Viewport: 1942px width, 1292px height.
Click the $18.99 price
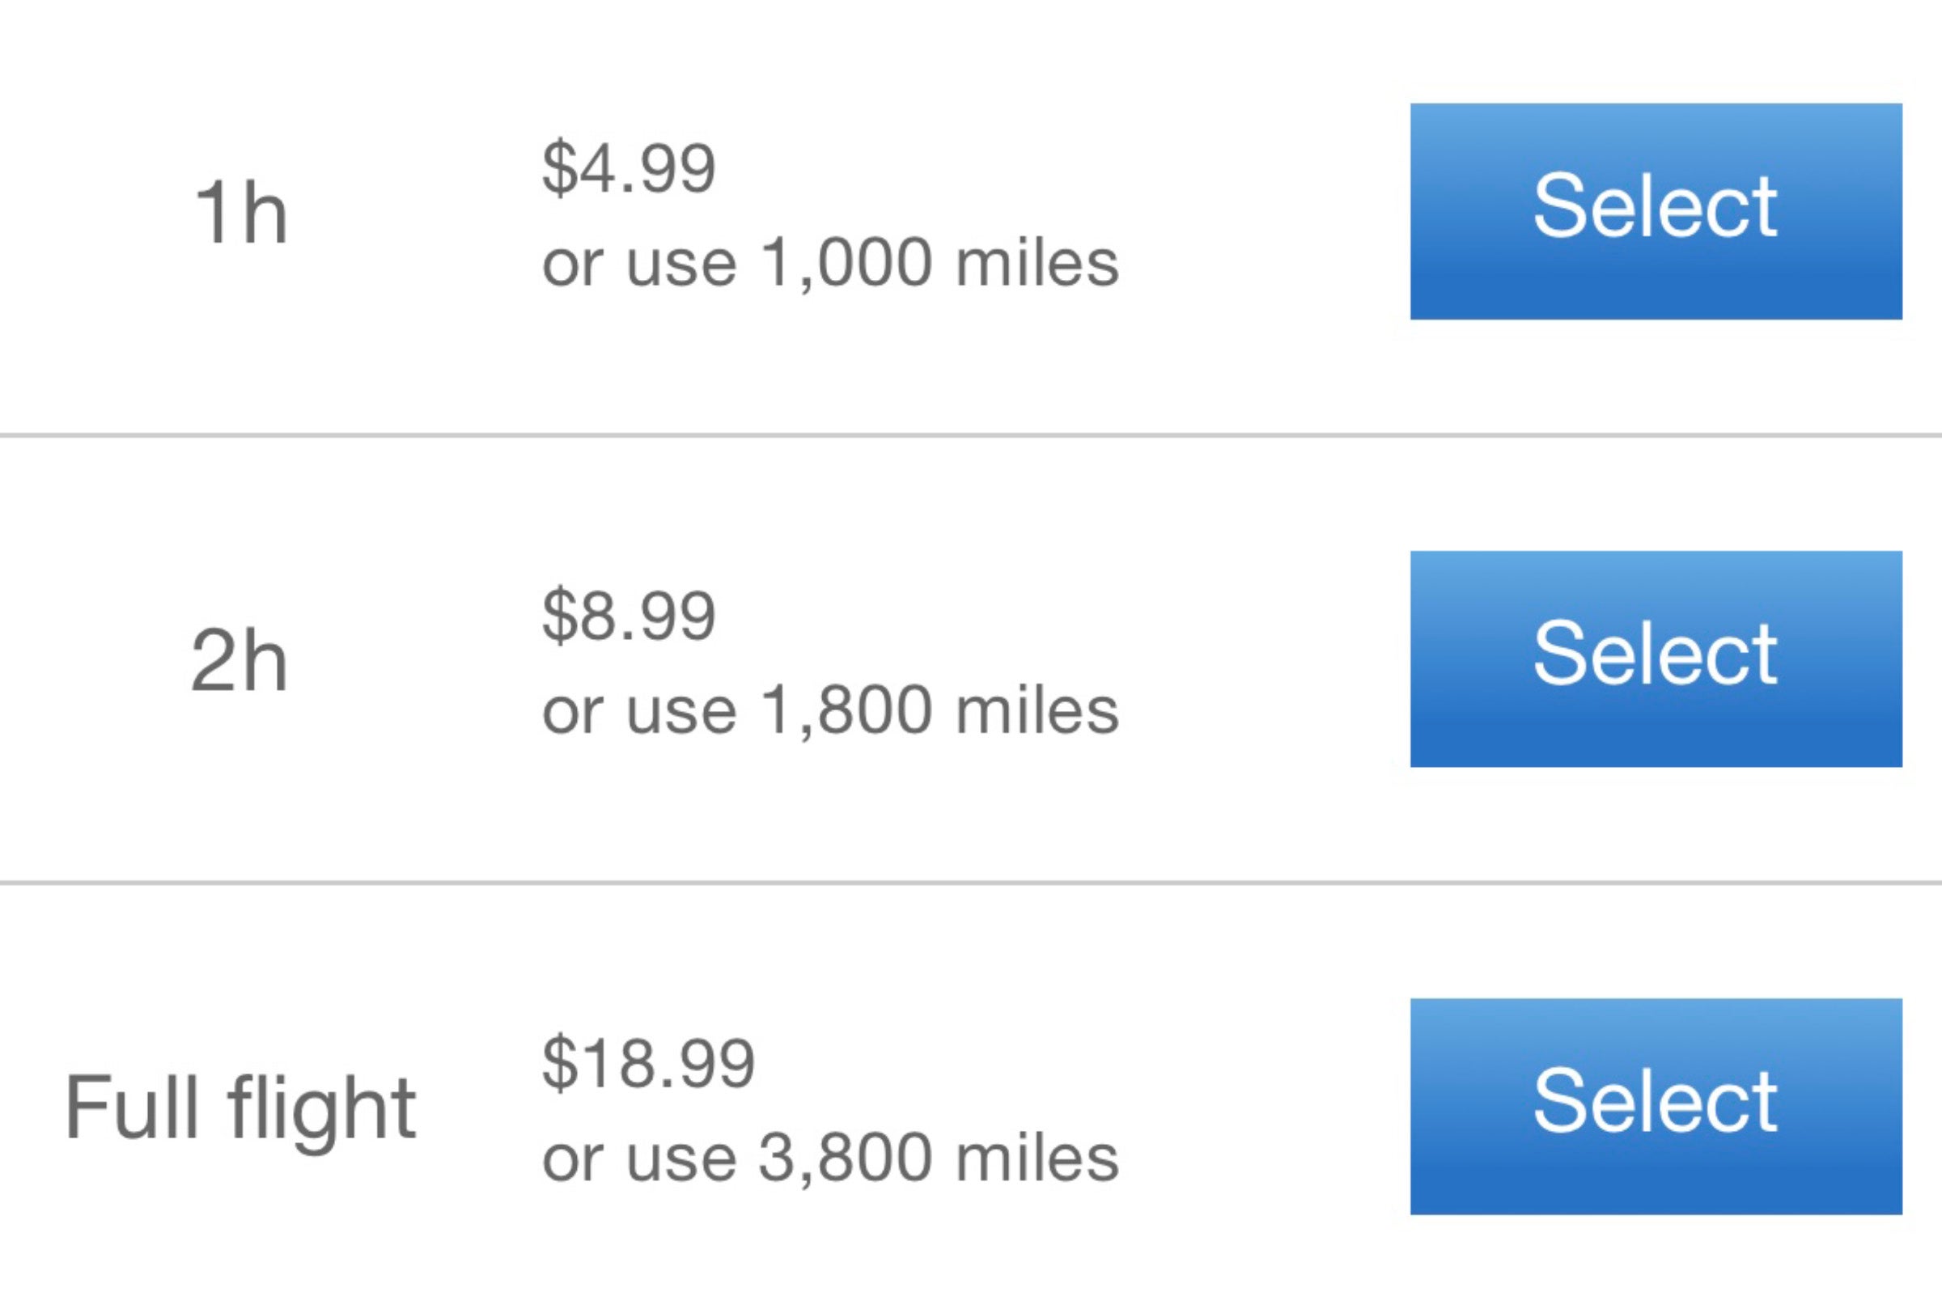click(x=647, y=1063)
